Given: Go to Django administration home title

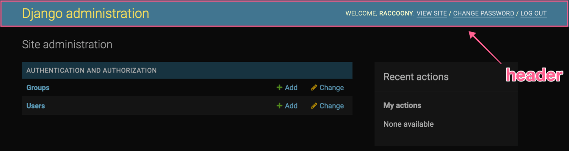Looking at the screenshot, I should pos(86,13).
